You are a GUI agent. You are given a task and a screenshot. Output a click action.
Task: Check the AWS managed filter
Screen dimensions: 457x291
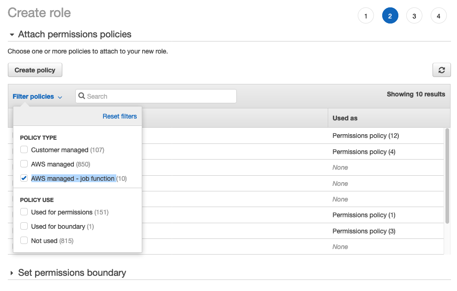(24, 164)
